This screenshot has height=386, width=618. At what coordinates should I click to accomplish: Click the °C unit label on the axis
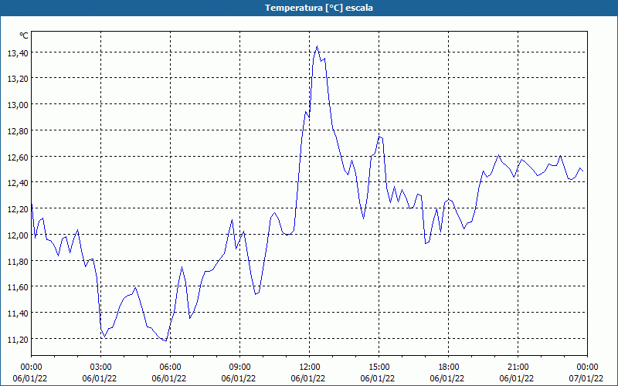point(24,36)
